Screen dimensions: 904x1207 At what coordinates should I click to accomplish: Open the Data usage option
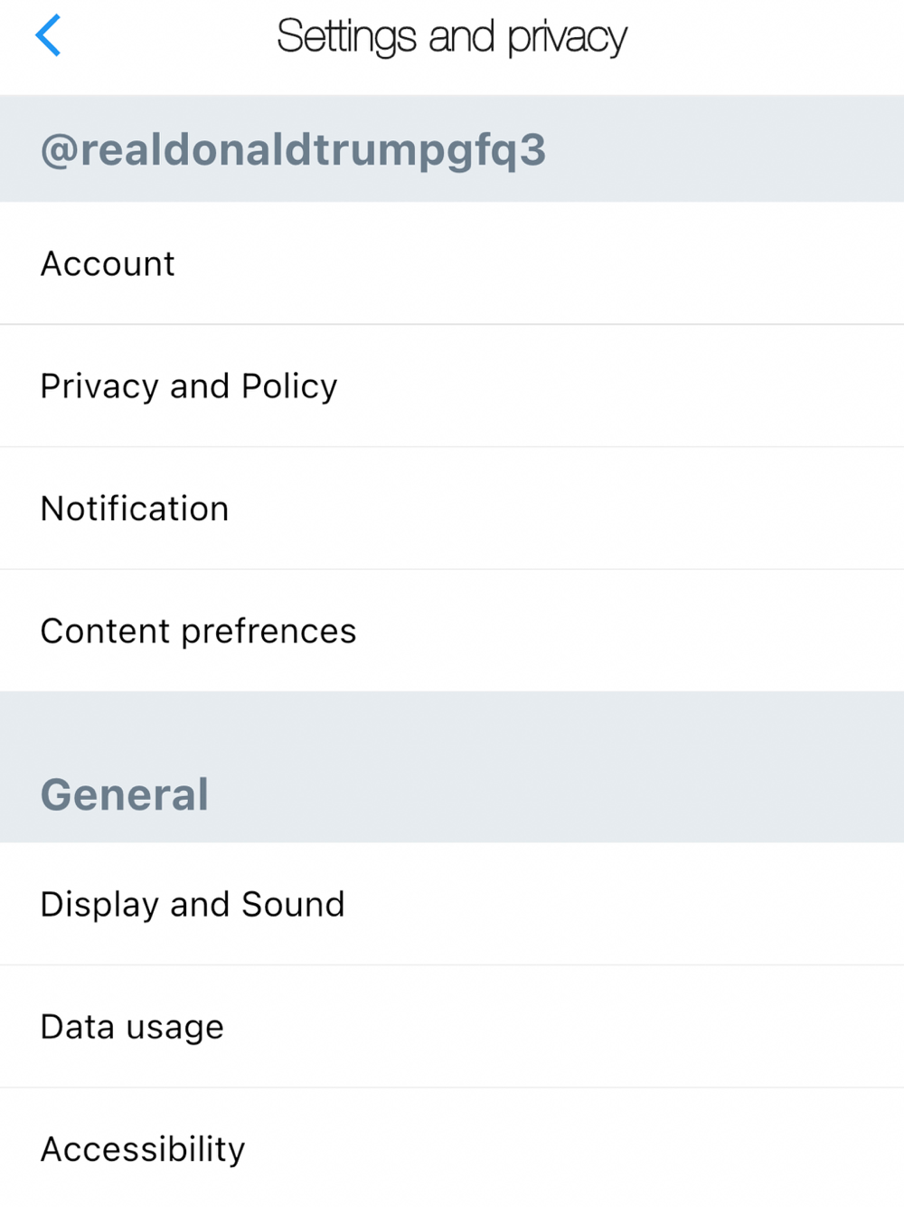(452, 1027)
